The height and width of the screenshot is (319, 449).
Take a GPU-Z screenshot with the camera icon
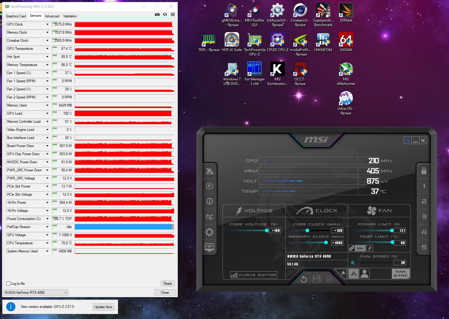pyautogui.click(x=157, y=14)
